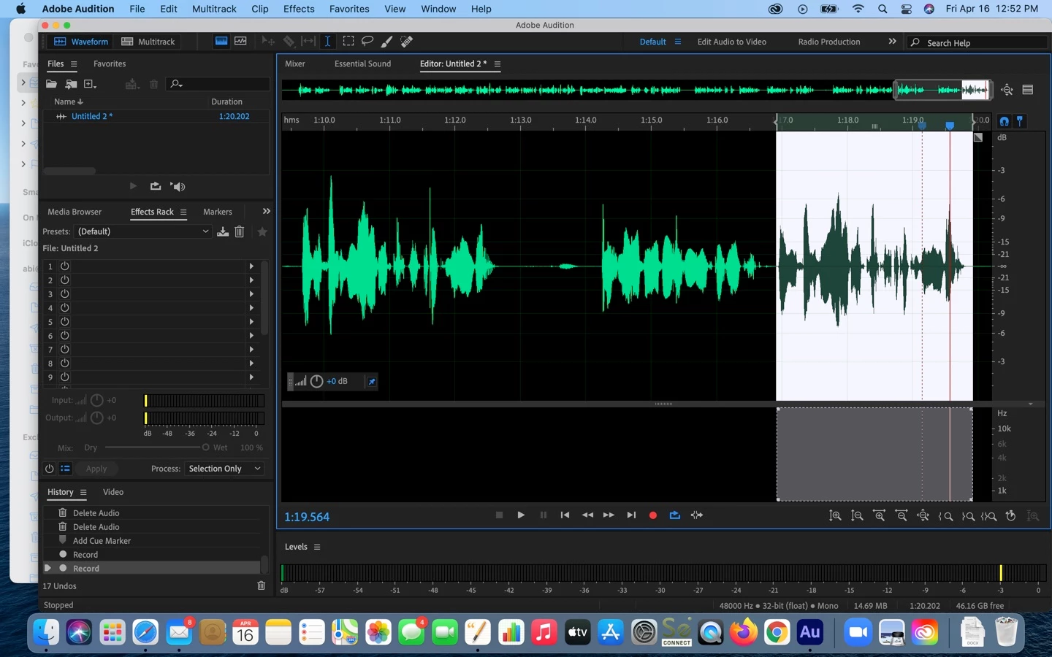Click Skip Selection transport icon
Image resolution: width=1052 pixels, height=657 pixels.
pyautogui.click(x=697, y=515)
